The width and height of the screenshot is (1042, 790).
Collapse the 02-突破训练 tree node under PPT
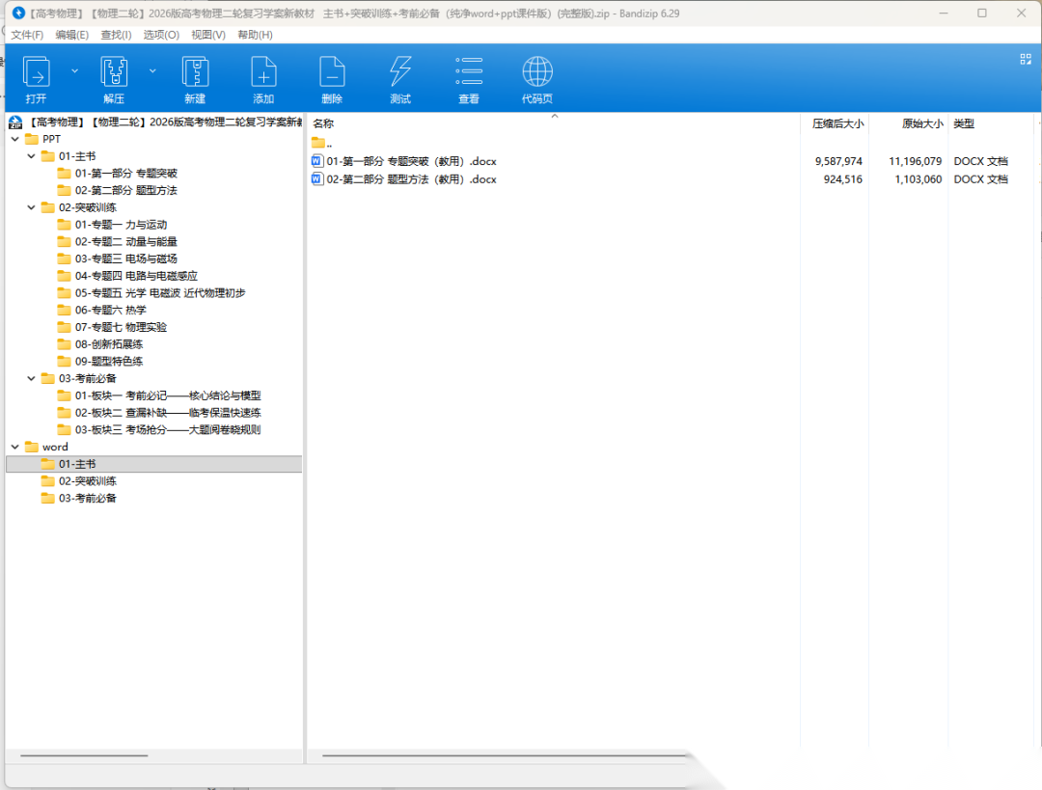31,207
